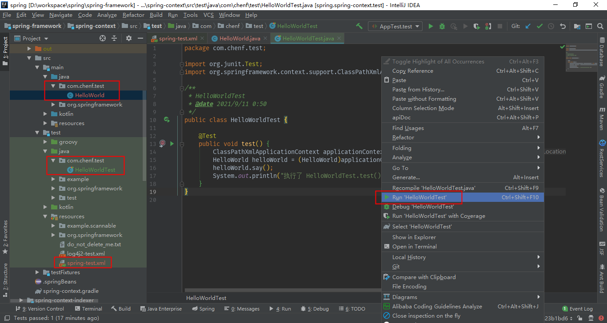Viewport: 607px width, 323px height.
Task: Run the AppTest.test configuration
Action: pyautogui.click(x=430, y=26)
